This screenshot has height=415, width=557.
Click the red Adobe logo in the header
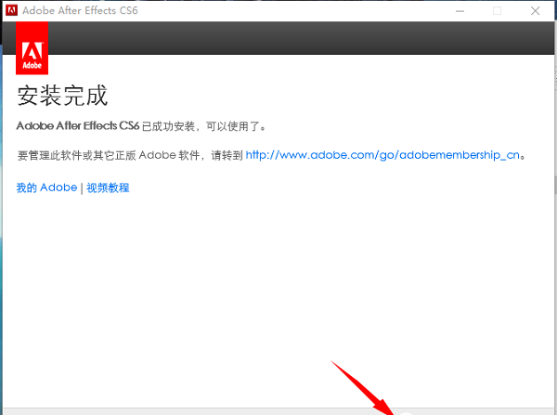pos(32,49)
